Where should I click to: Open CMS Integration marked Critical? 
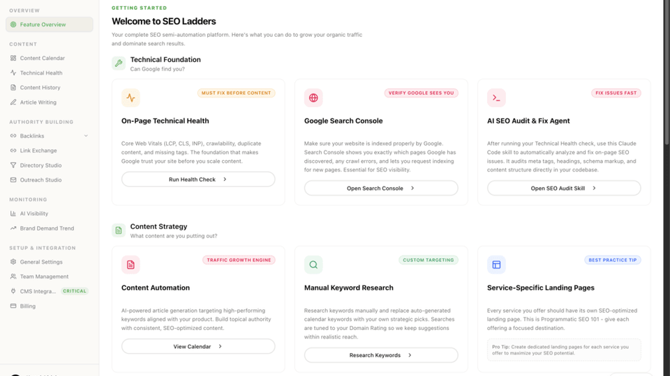pos(38,291)
